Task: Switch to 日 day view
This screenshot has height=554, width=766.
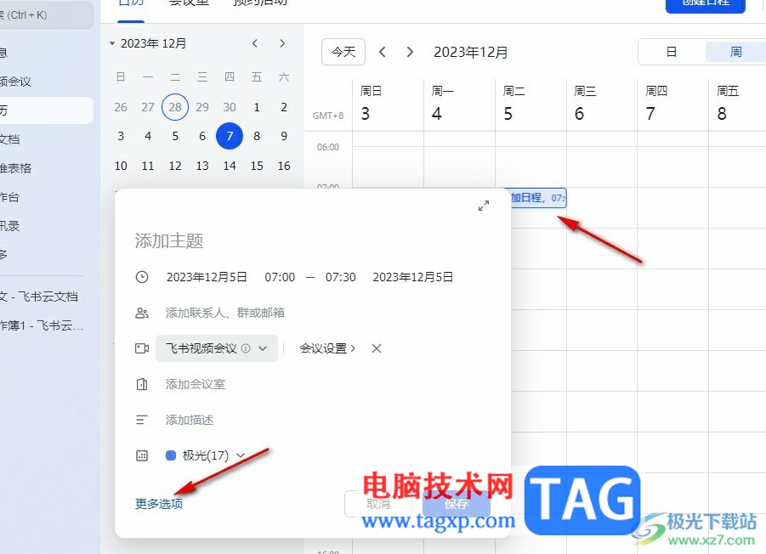Action: (x=672, y=52)
